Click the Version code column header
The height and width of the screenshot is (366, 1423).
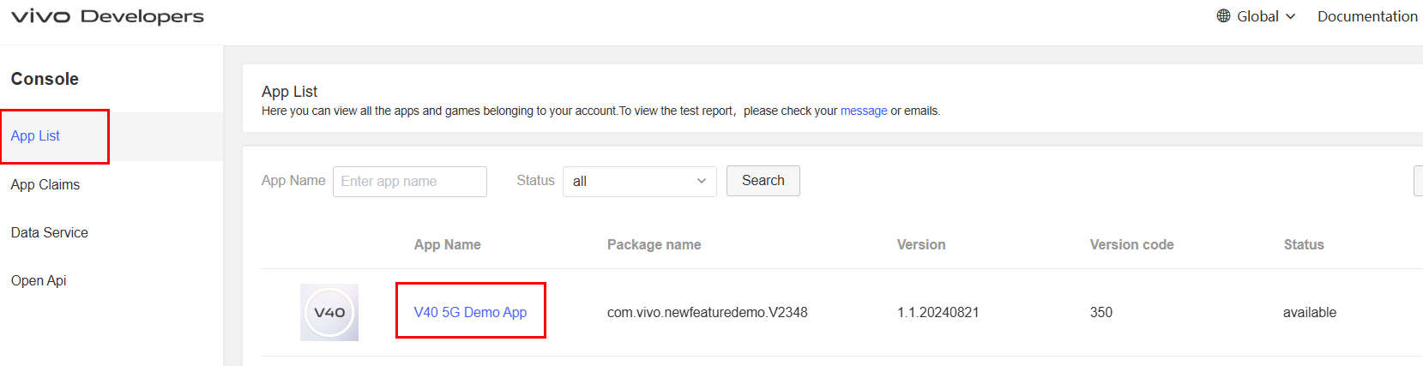(x=1131, y=245)
